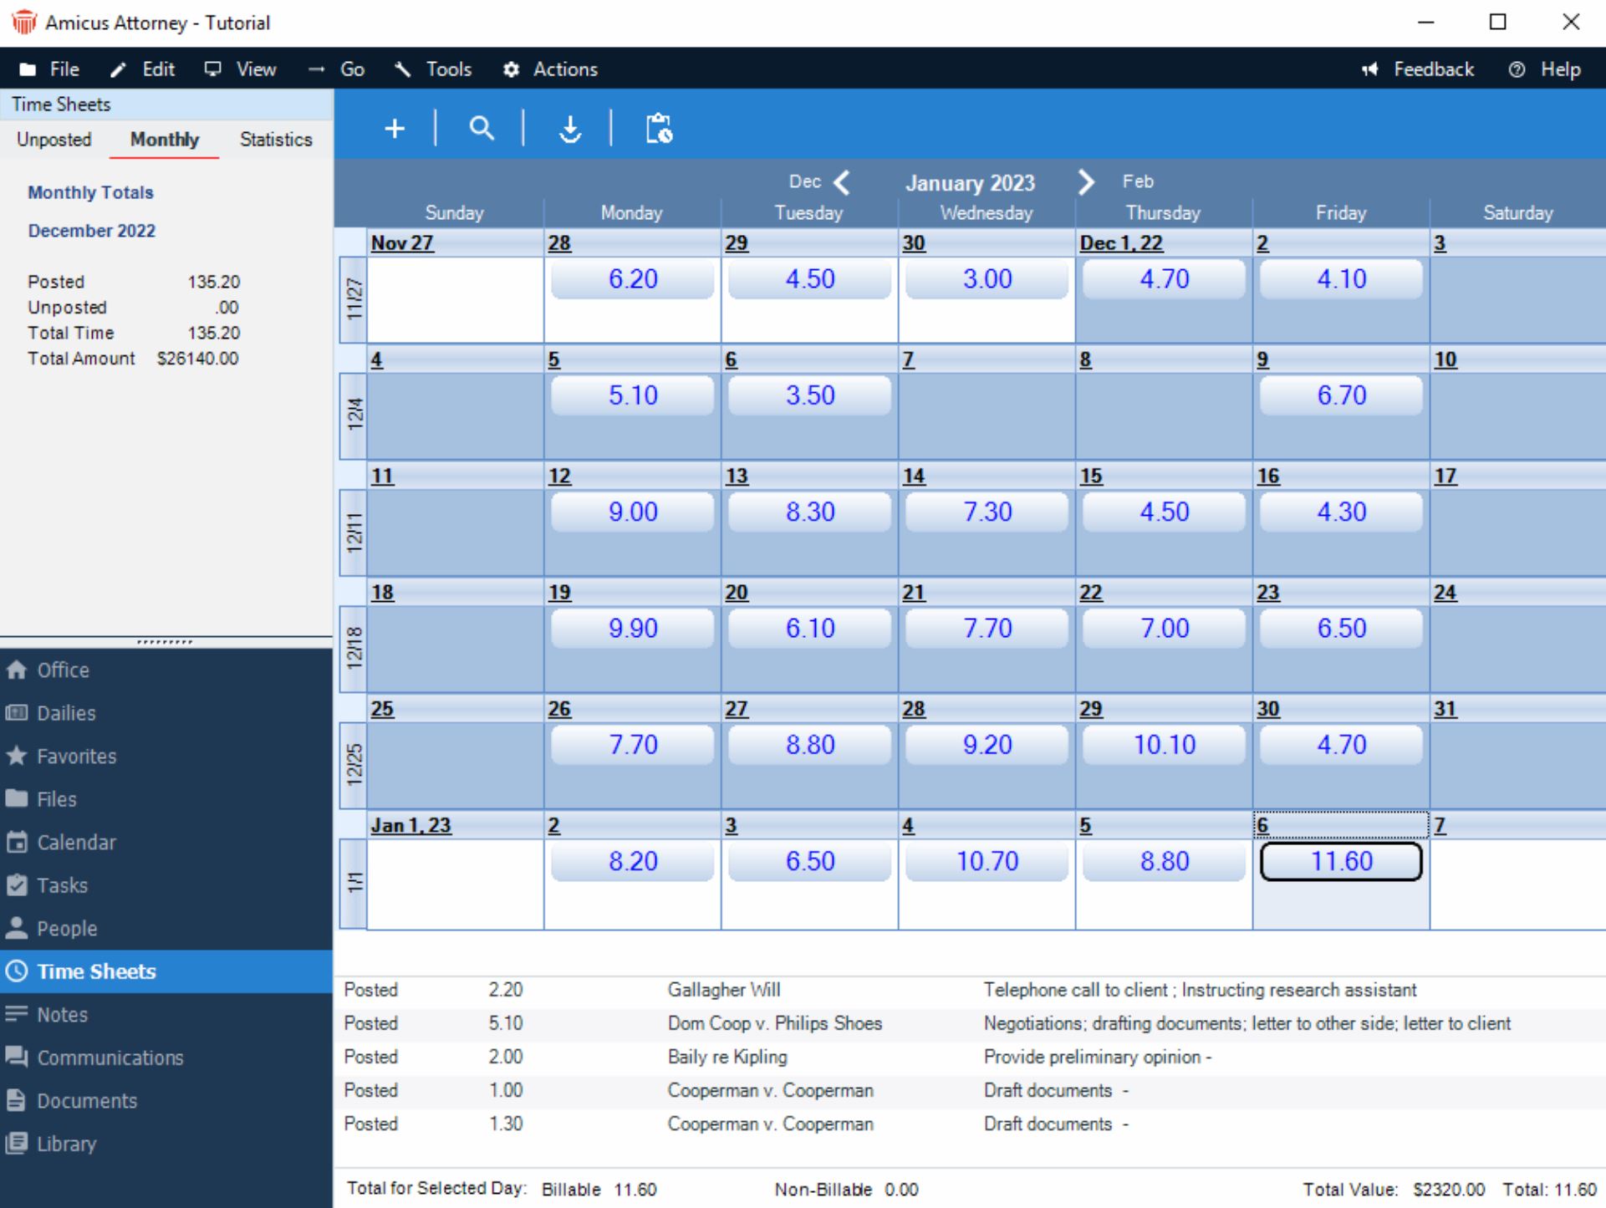Click the 10.10 hours on December 29
Image resolution: width=1606 pixels, height=1208 pixels.
(1164, 744)
